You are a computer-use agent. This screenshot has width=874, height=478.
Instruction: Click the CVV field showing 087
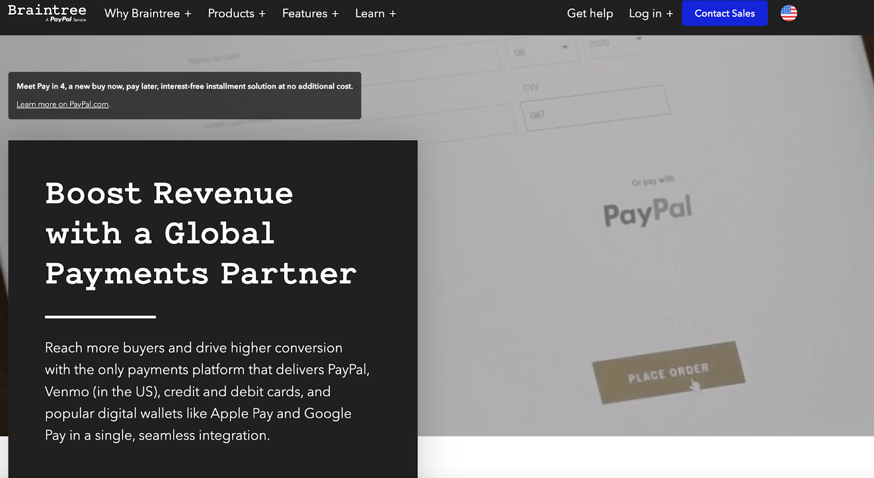pyautogui.click(x=595, y=108)
